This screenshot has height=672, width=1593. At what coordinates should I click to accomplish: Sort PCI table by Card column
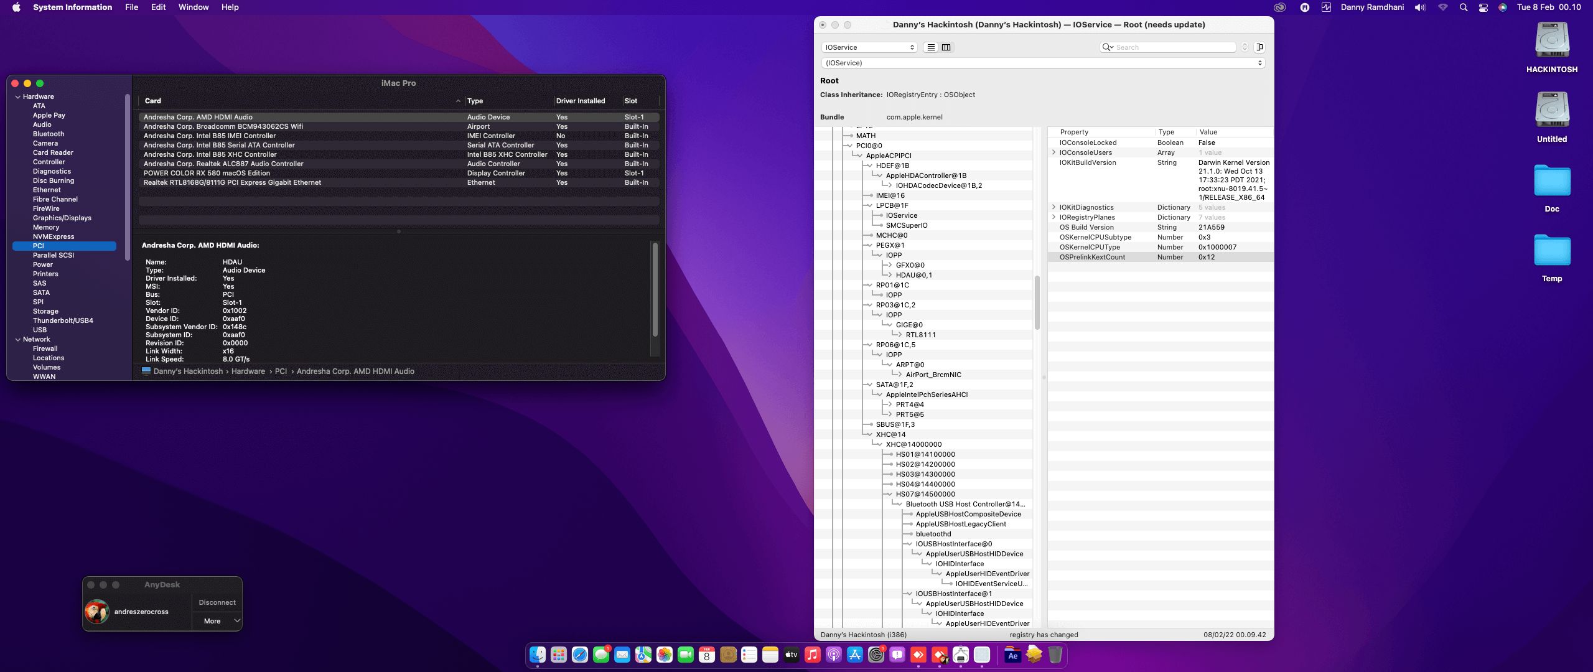tap(302, 101)
